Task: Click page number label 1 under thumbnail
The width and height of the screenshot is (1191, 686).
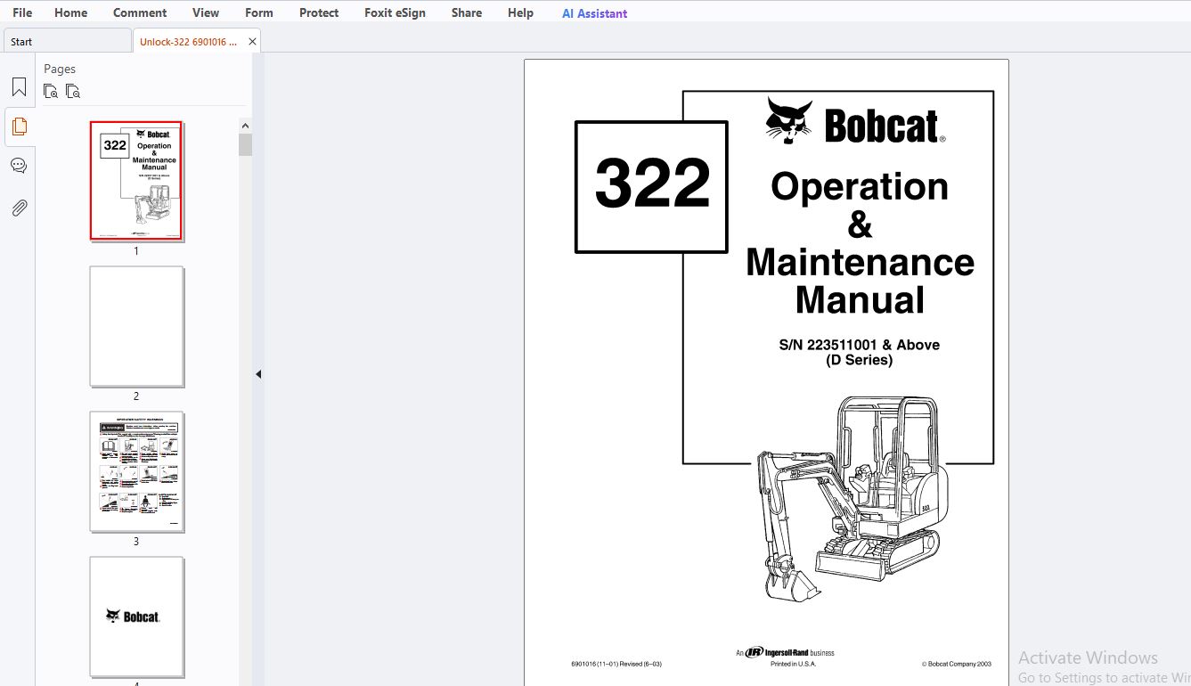Action: click(136, 251)
